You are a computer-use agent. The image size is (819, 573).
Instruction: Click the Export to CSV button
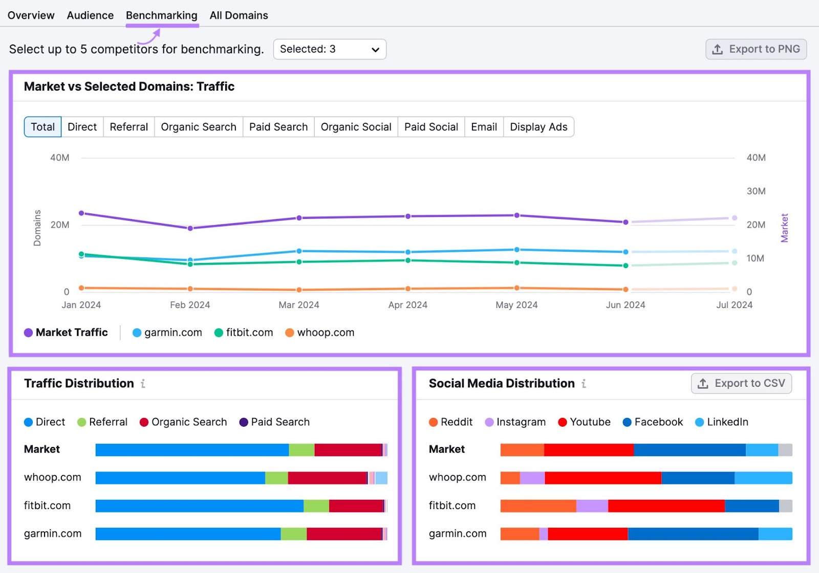(x=741, y=383)
